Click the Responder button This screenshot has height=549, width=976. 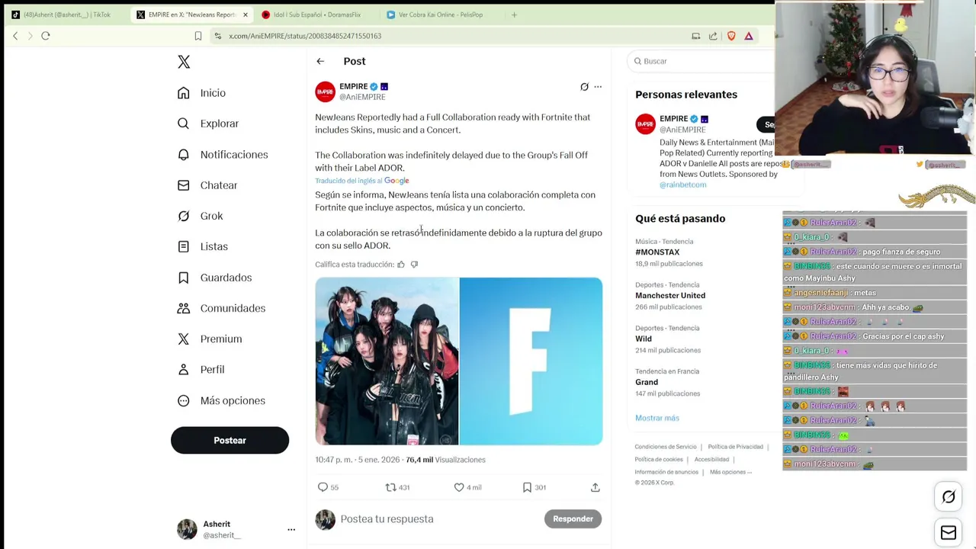(573, 518)
